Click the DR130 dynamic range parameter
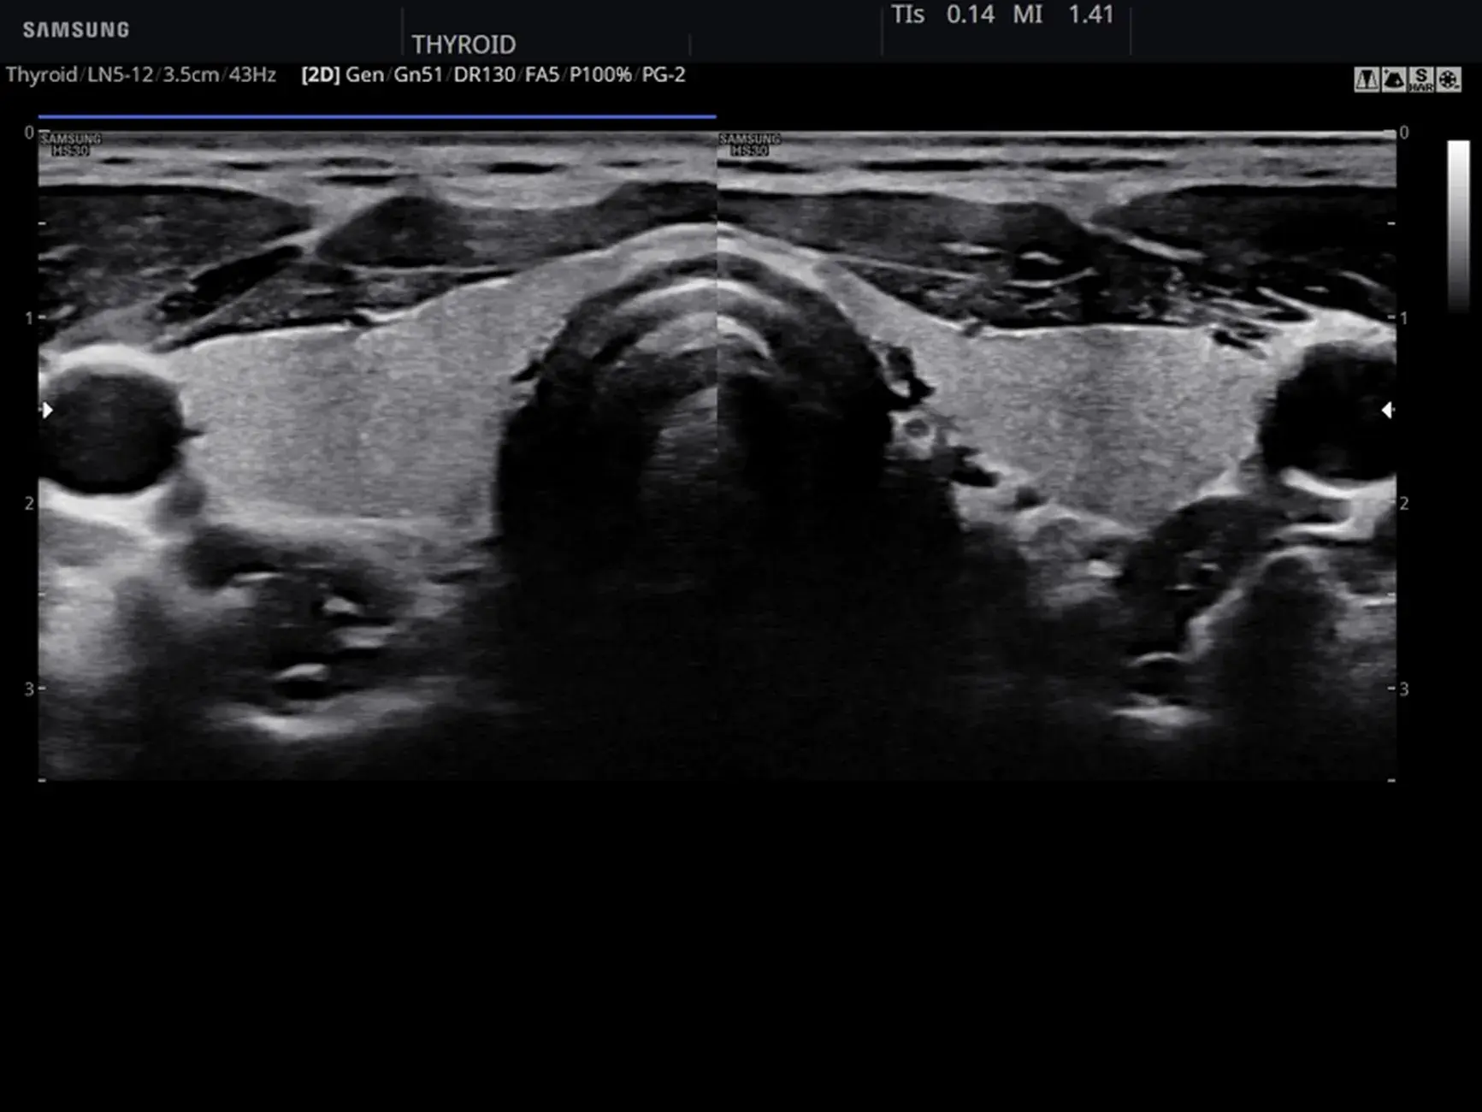 point(484,75)
